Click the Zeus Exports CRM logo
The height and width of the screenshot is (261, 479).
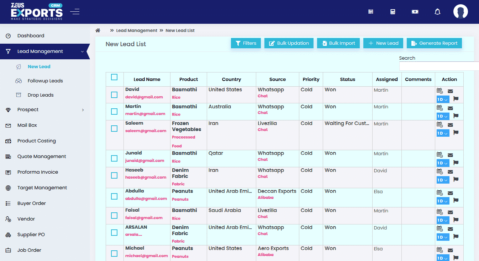37,12
